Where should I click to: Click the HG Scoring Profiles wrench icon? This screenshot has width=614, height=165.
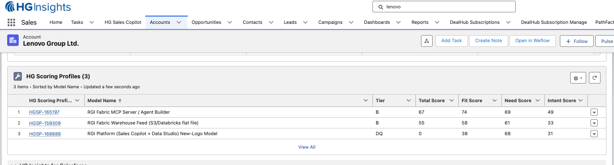(x=18, y=76)
